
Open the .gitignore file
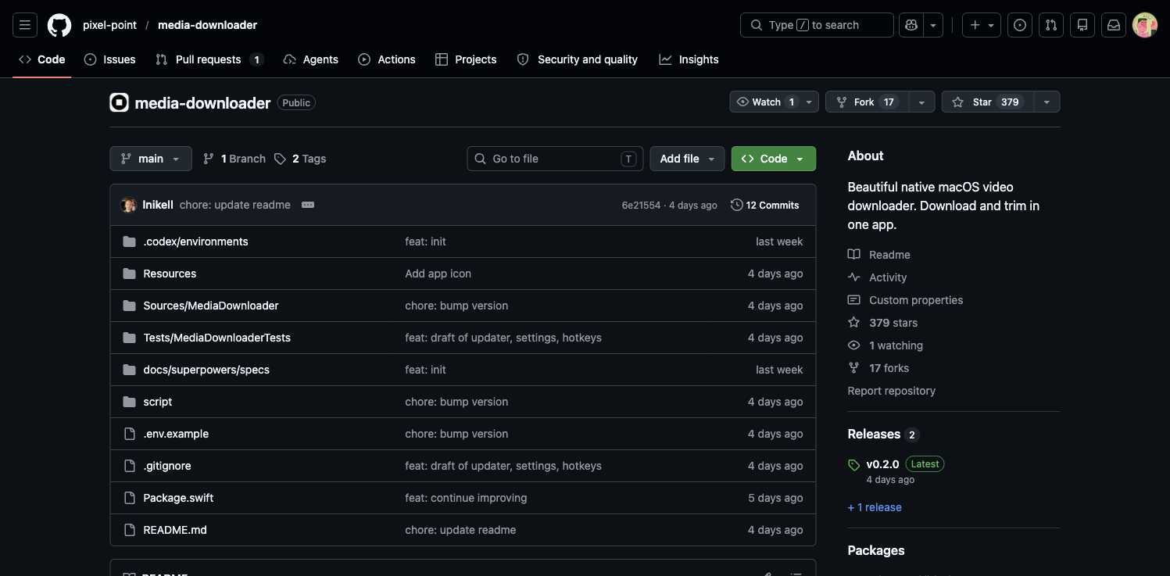click(x=167, y=466)
